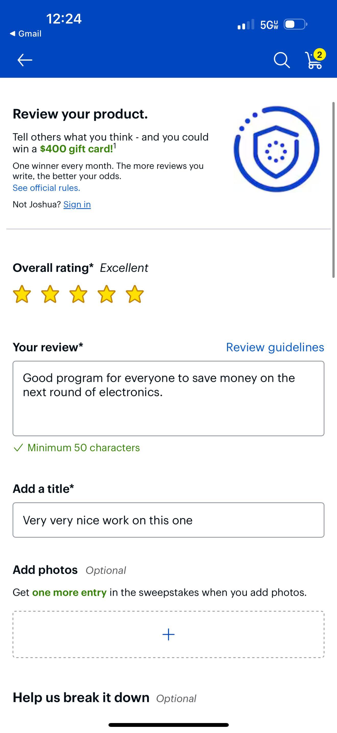337x733 pixels.
Task: Expand the Help us break it down section
Action: (81, 697)
